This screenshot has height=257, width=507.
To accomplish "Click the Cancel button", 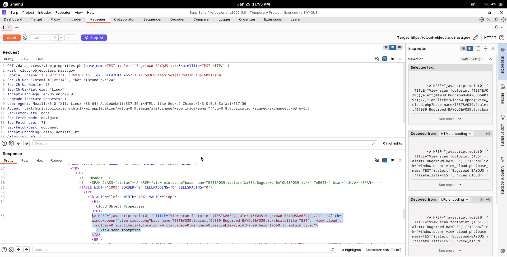I will (40, 38).
